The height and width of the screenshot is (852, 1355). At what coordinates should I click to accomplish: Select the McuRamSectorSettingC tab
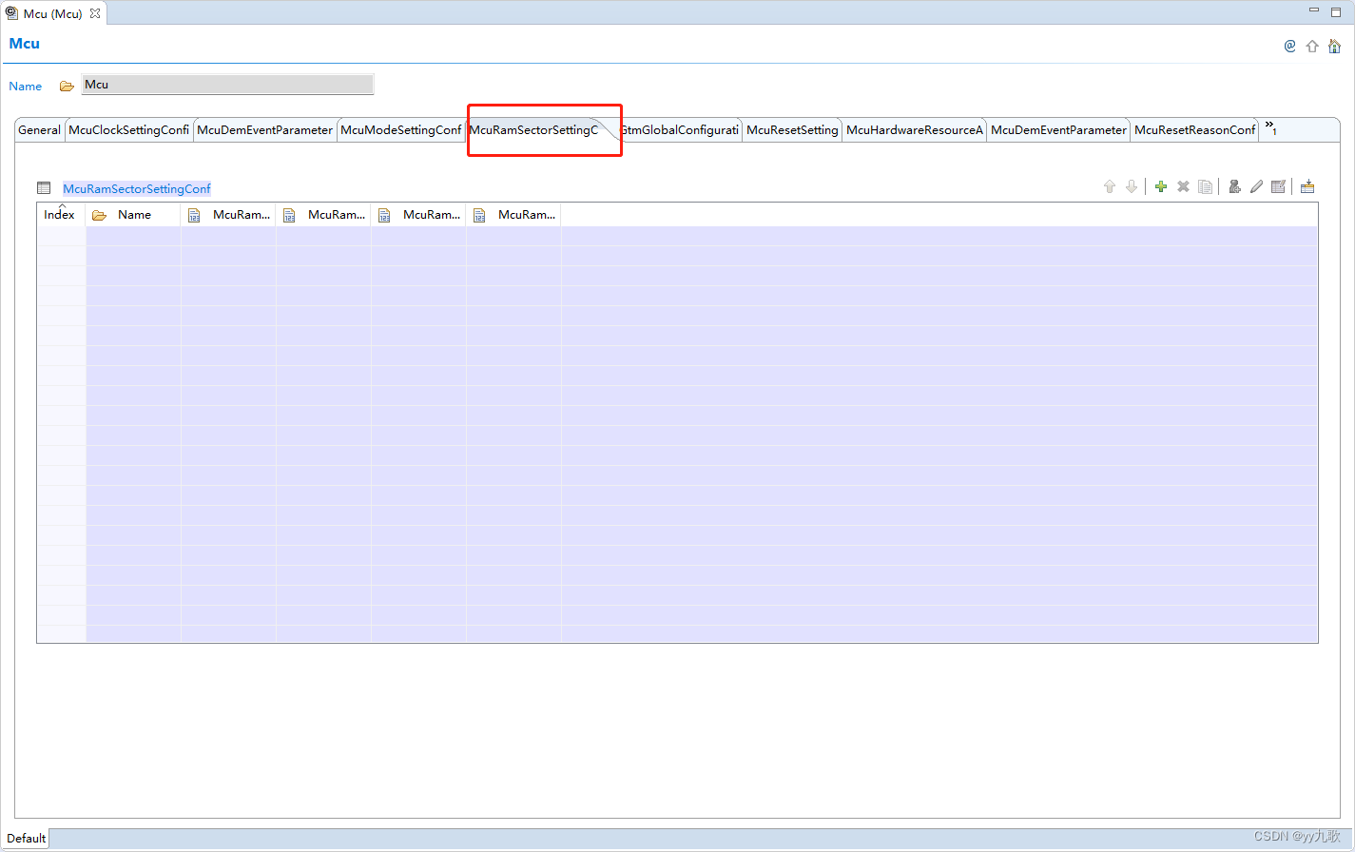click(x=533, y=130)
